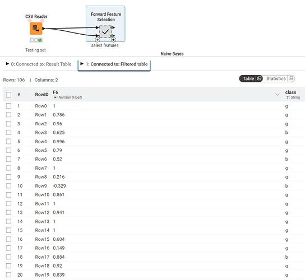Switch to port 1 Filtered table tab
The width and height of the screenshot is (305, 280).
114,64
